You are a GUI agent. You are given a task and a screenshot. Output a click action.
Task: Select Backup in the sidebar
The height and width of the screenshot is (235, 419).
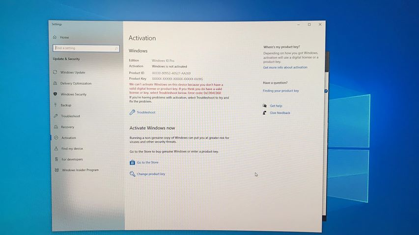66,105
